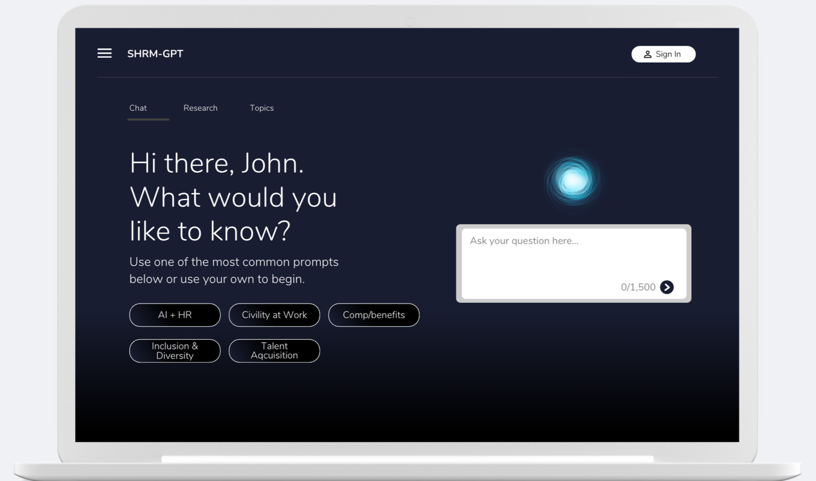Click the Sign In button
The height and width of the screenshot is (481, 816).
pos(663,54)
